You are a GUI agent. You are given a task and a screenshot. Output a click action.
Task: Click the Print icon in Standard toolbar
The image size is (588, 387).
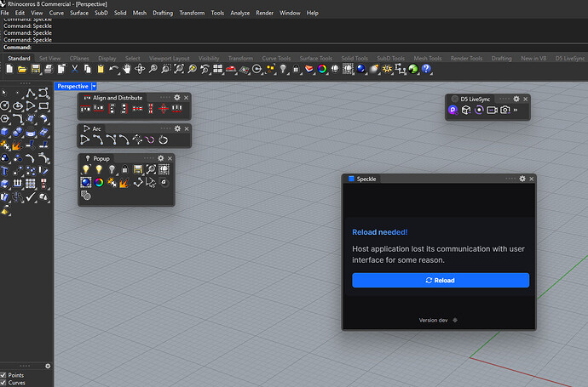(49, 69)
